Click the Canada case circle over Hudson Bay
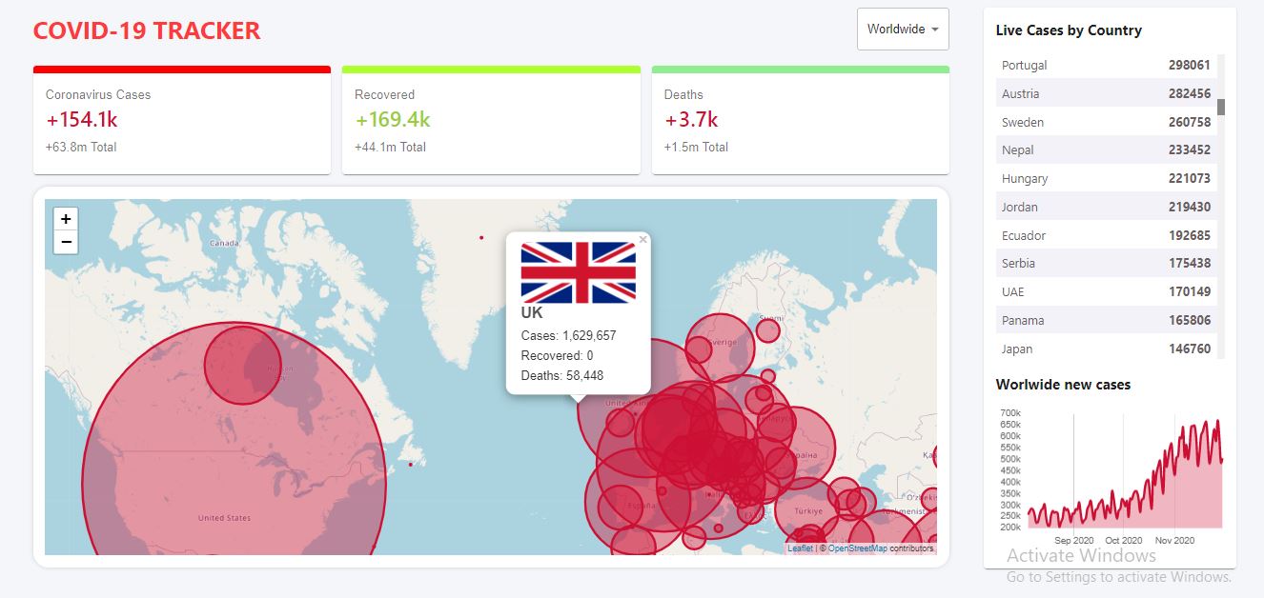Image resolution: width=1264 pixels, height=598 pixels. pos(243,366)
